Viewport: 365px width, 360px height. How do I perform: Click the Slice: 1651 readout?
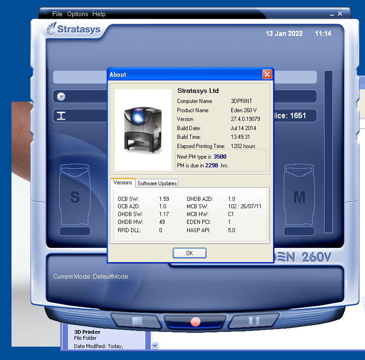pyautogui.click(x=290, y=115)
